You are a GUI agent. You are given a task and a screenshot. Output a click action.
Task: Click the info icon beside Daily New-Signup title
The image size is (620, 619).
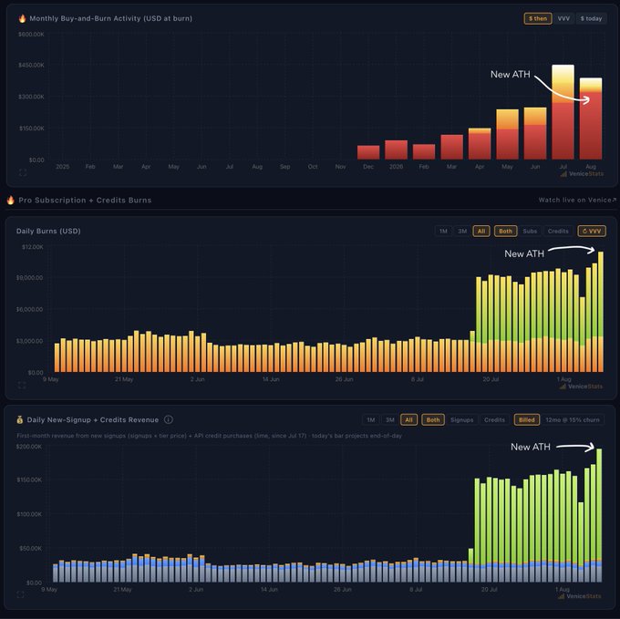[x=169, y=419]
